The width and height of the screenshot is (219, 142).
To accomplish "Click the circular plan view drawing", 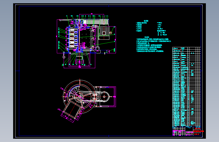I will point(80,97).
